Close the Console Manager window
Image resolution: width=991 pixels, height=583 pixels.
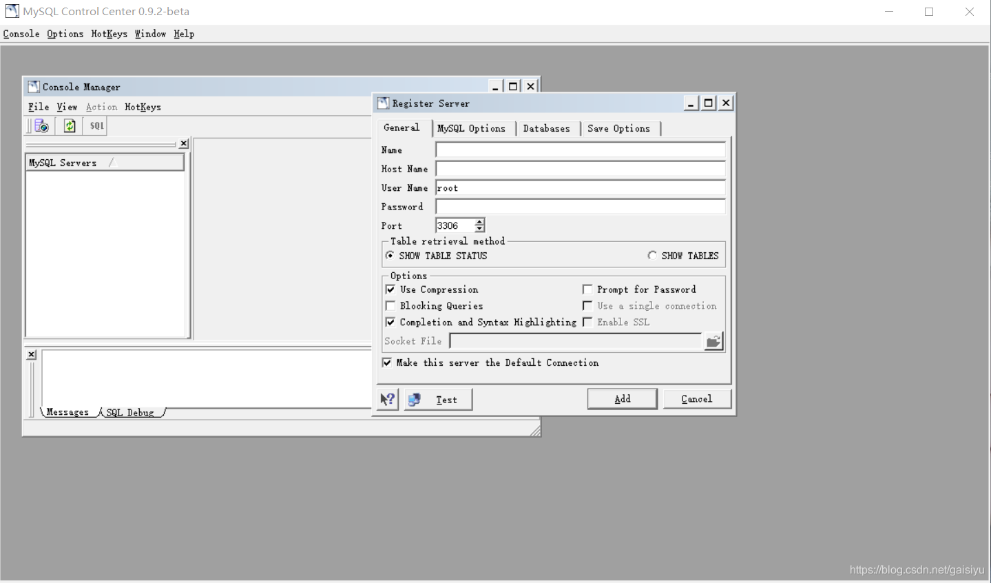click(x=530, y=86)
